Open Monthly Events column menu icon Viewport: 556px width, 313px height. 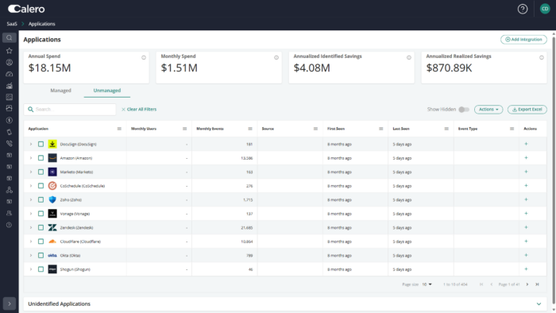[x=250, y=129]
